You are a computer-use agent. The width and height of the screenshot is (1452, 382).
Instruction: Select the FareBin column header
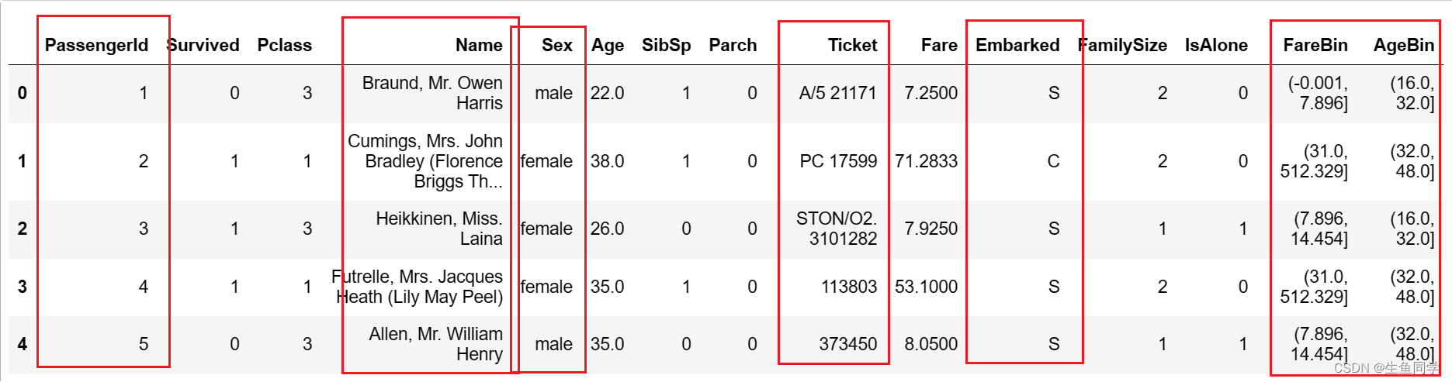1315,45
